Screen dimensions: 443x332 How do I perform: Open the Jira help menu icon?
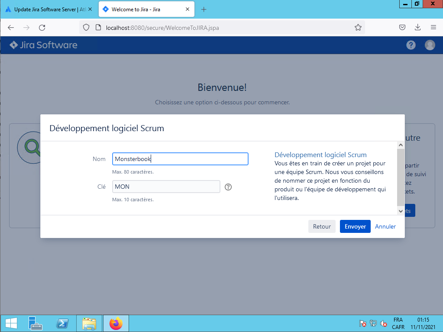411,45
